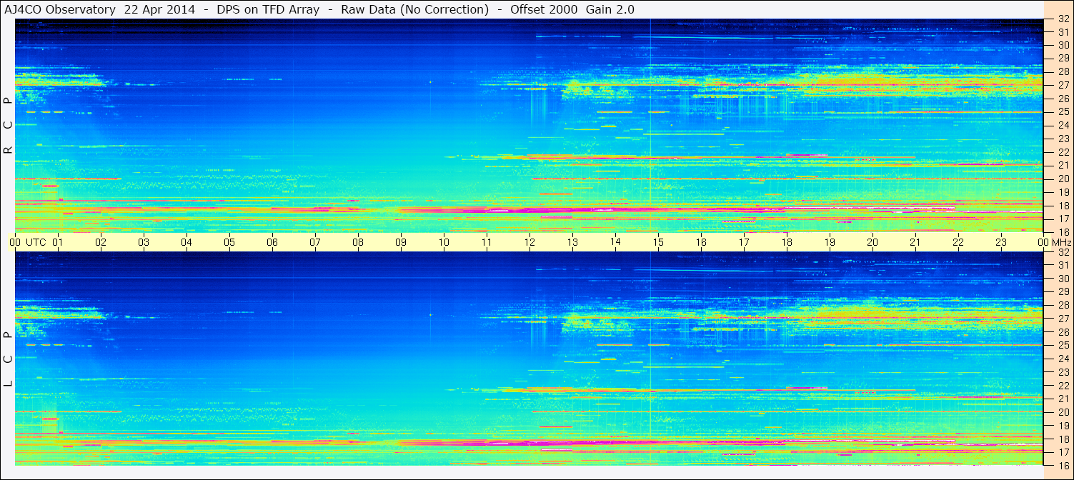The image size is (1074, 480).
Task: Click the DPS on TFD Array text
Action: (x=268, y=9)
